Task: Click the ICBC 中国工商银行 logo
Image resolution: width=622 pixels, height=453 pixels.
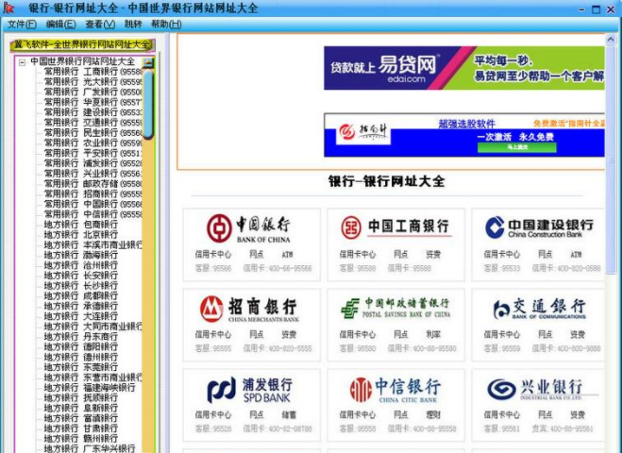Action: tap(395, 226)
